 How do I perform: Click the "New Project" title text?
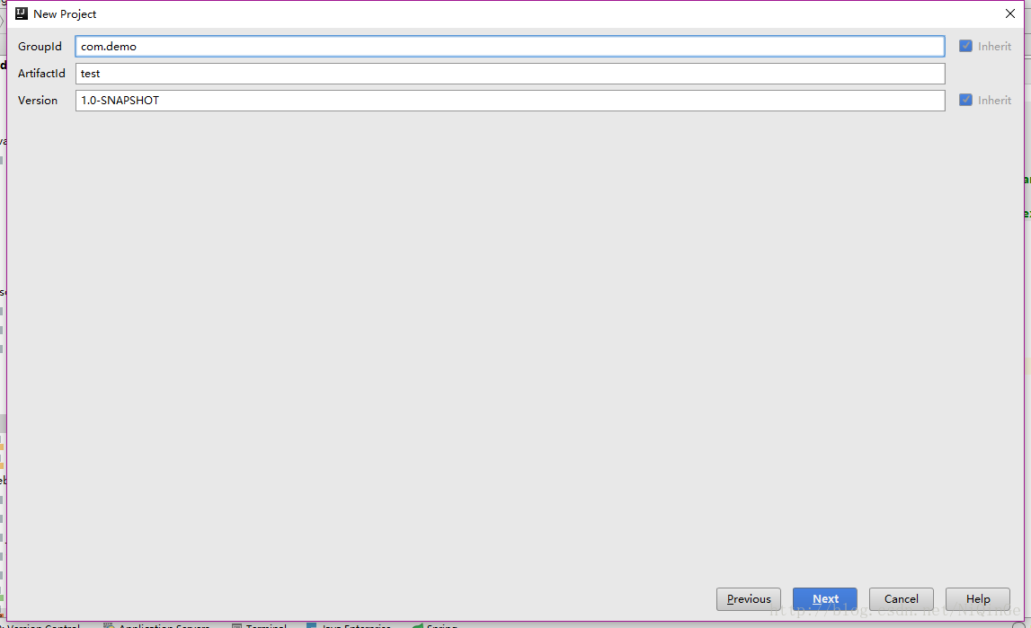click(65, 13)
